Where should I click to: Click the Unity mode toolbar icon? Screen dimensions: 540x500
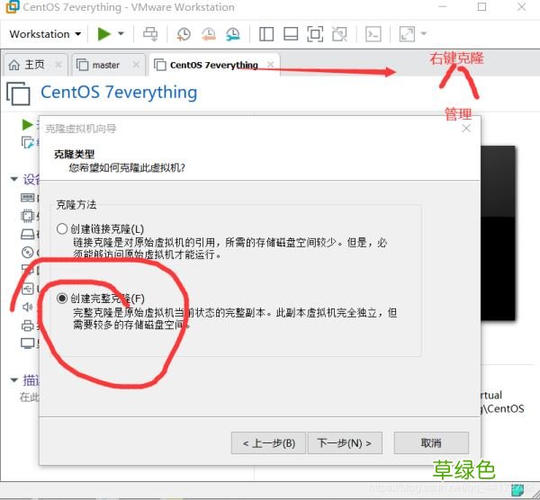339,34
